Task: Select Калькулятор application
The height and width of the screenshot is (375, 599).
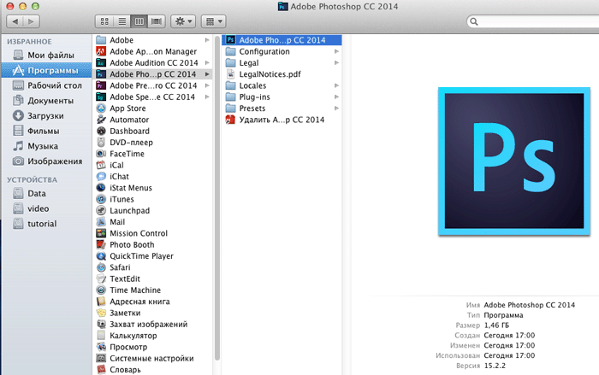Action: pos(153,336)
